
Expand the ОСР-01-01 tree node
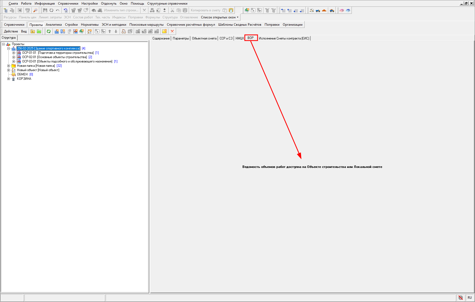coord(14,53)
